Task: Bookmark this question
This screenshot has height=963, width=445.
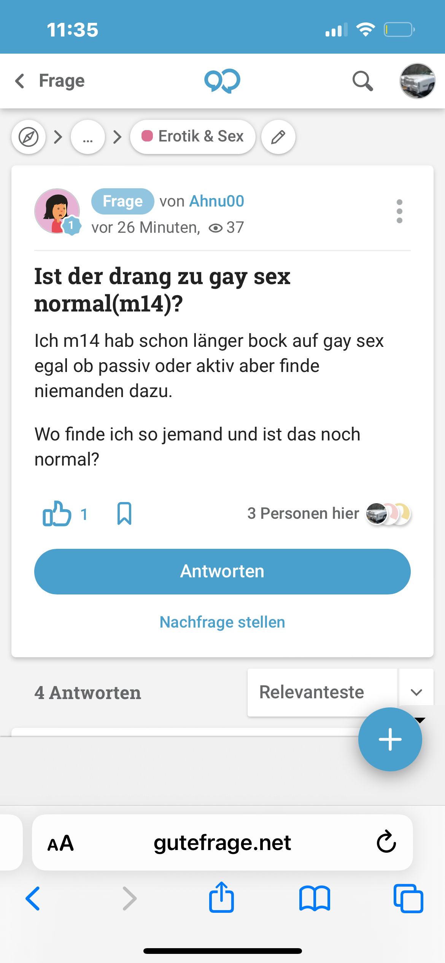Action: 124,514
